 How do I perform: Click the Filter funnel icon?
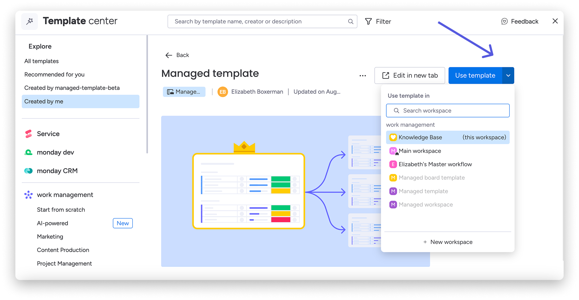(368, 22)
